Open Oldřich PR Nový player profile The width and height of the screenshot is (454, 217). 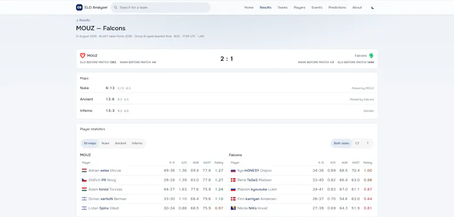pos(102,180)
